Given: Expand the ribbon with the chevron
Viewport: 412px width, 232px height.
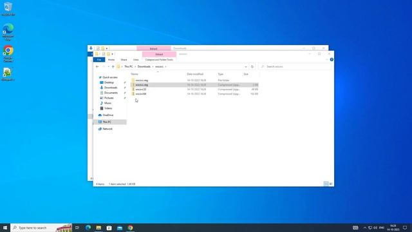Looking at the screenshot, I should [x=327, y=60].
